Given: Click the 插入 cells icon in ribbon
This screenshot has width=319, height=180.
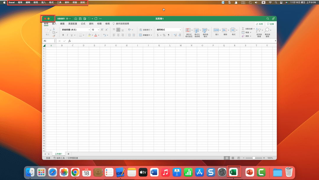Looking at the screenshot, I should (216, 30).
